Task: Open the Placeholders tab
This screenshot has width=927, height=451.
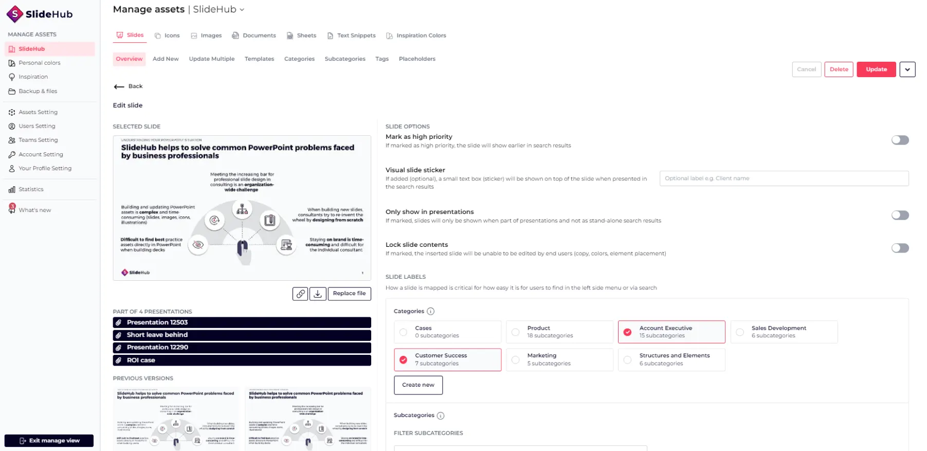Action: [417, 59]
